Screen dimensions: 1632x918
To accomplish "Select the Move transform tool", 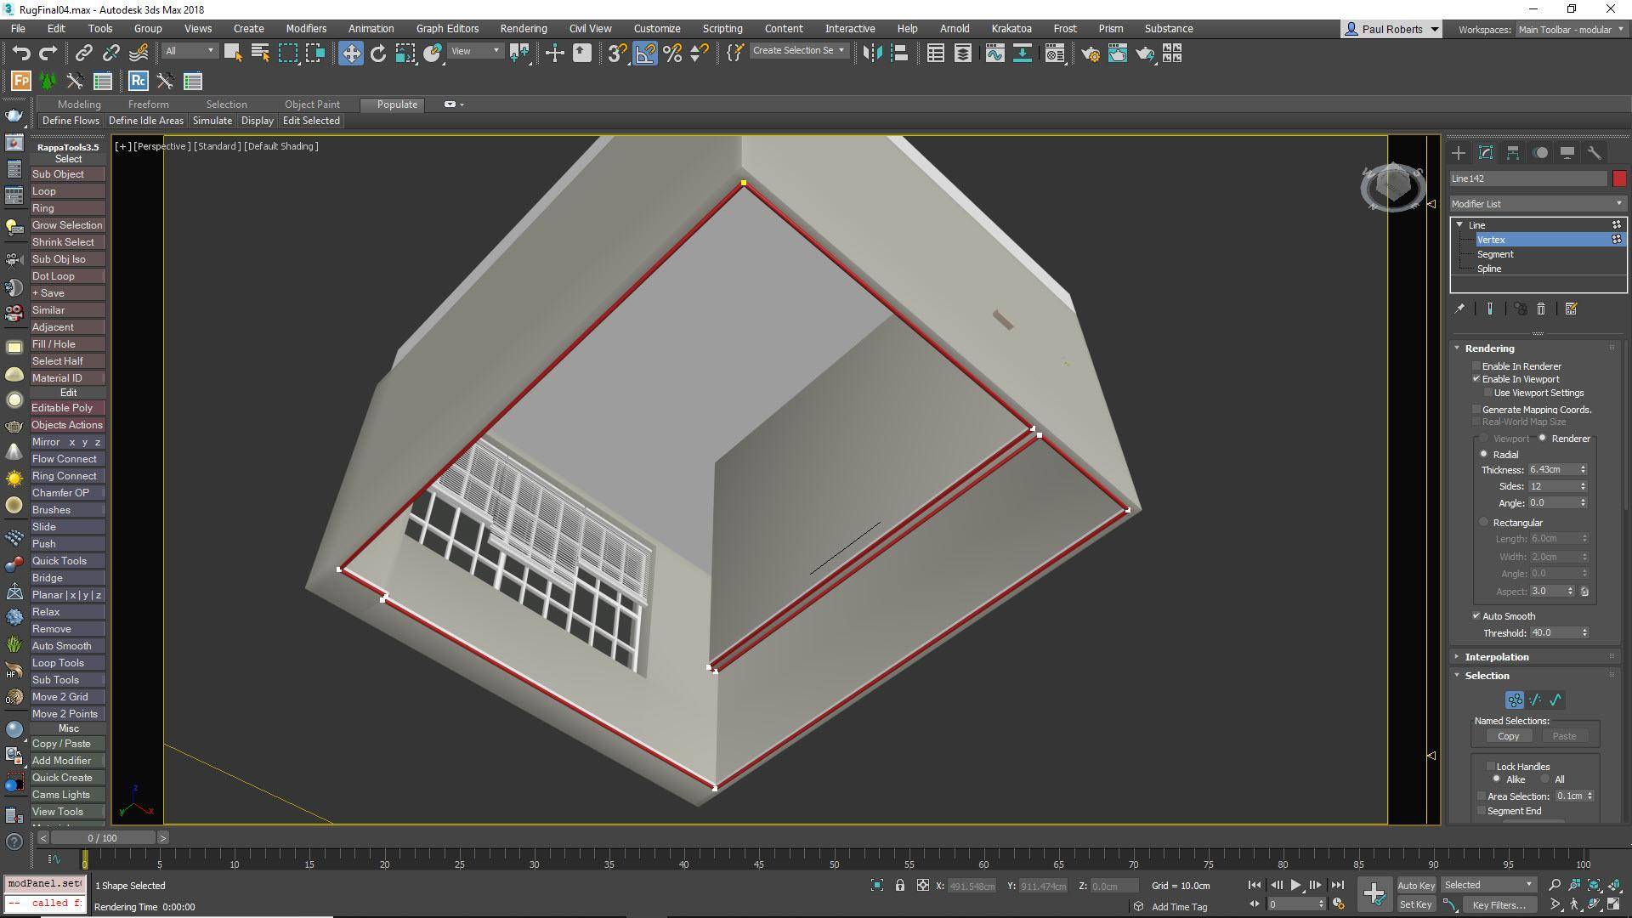I will point(350,54).
